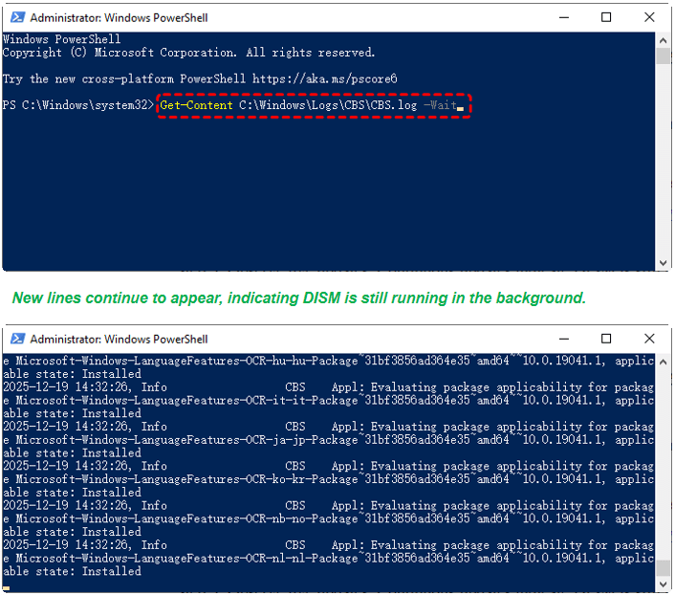Click scrollbar up arrow in the CBS log window
The width and height of the screenshot is (675, 595).
point(664,361)
